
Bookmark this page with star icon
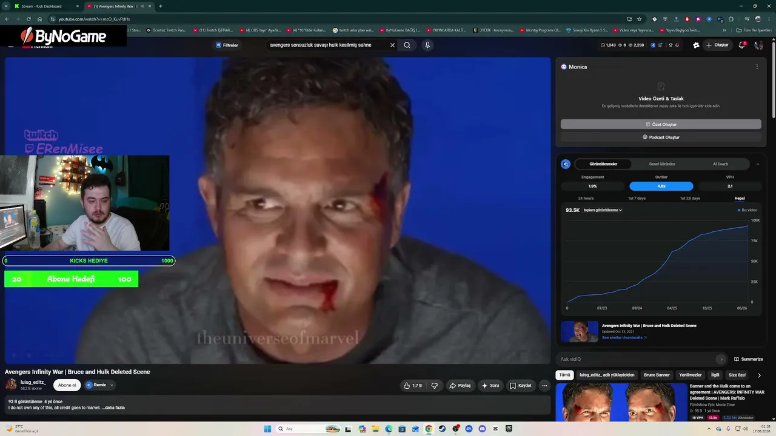click(639, 19)
